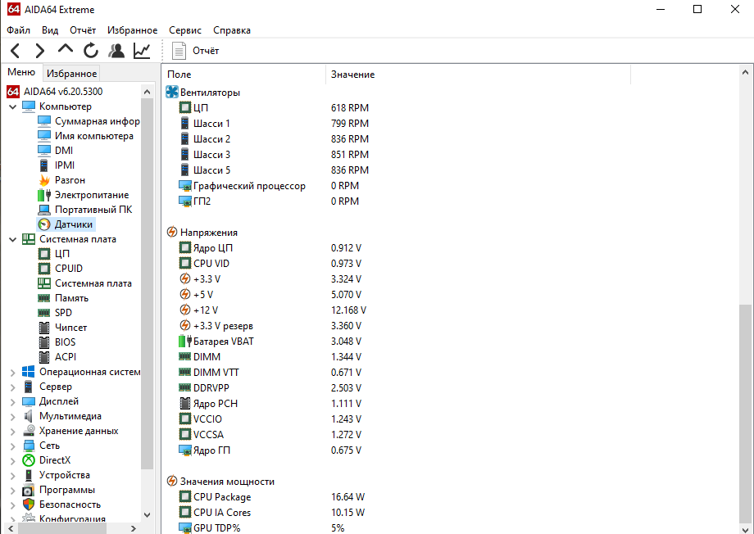Click the Мультимедиа speaker icon

click(x=29, y=417)
